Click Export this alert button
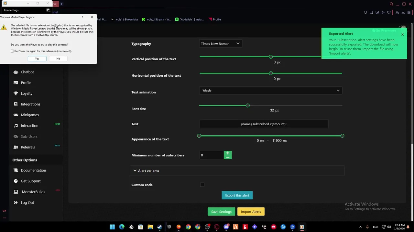 click(x=237, y=195)
